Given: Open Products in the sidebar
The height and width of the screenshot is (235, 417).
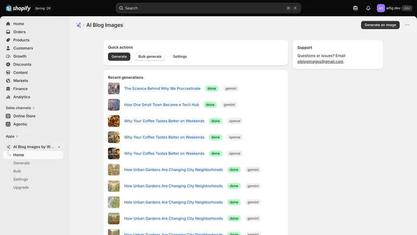Looking at the screenshot, I should [21, 40].
